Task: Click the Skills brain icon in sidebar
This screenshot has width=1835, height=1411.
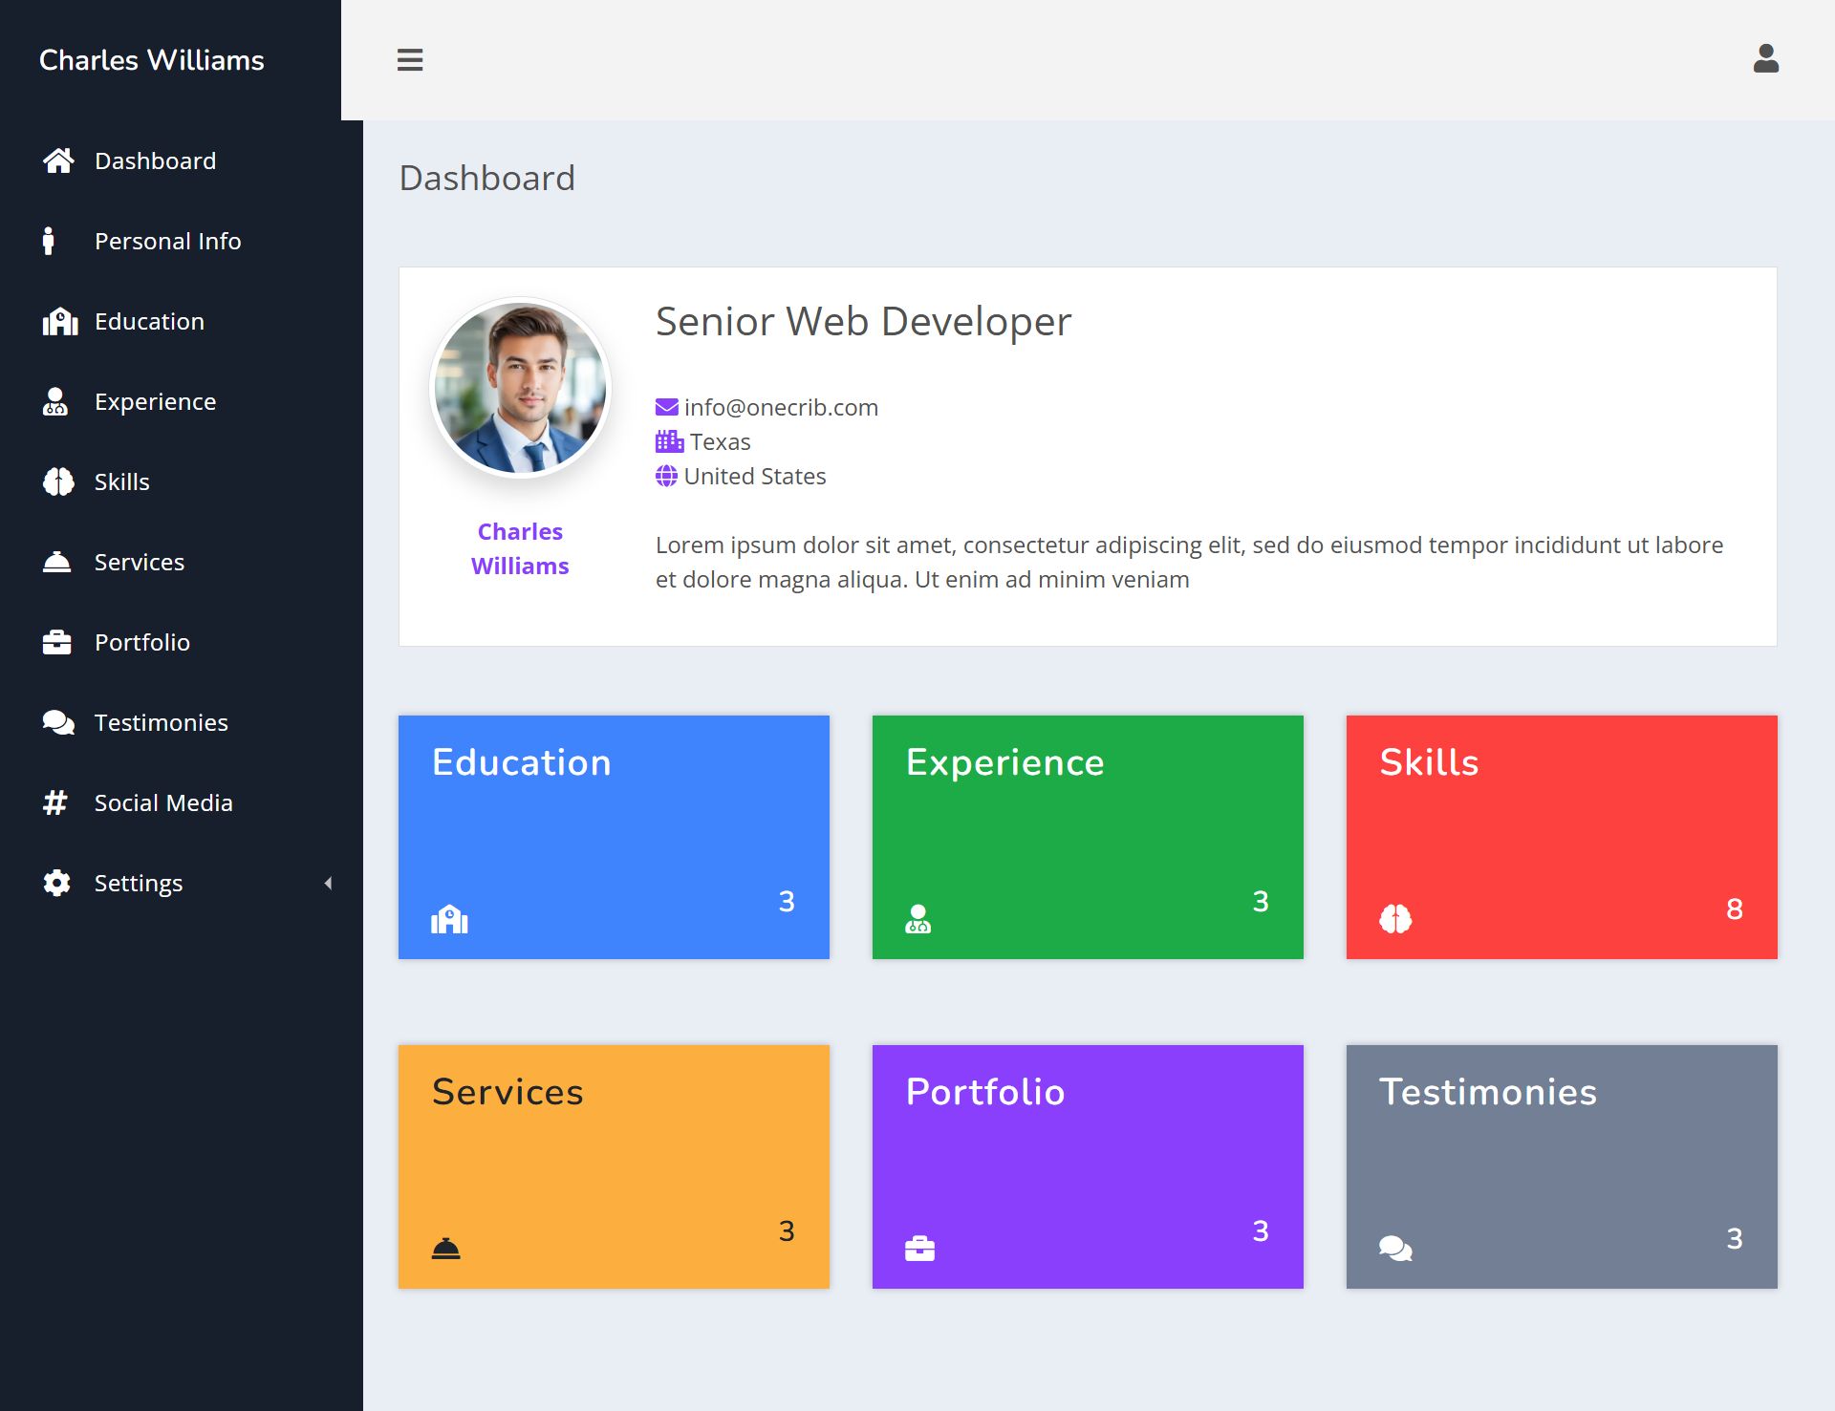Action: pos(58,481)
